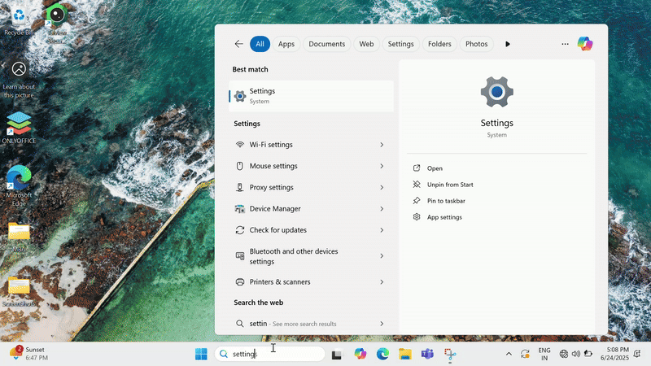Click the Proxy settings text label
Screen dimensions: 651x366
tap(271, 187)
